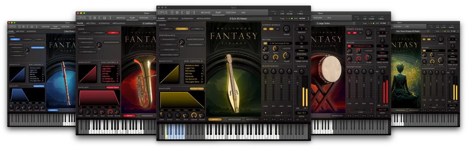Open the three-dot options menu beside RAM 347MB
This screenshot has height=153, width=467.
click(x=308, y=19)
